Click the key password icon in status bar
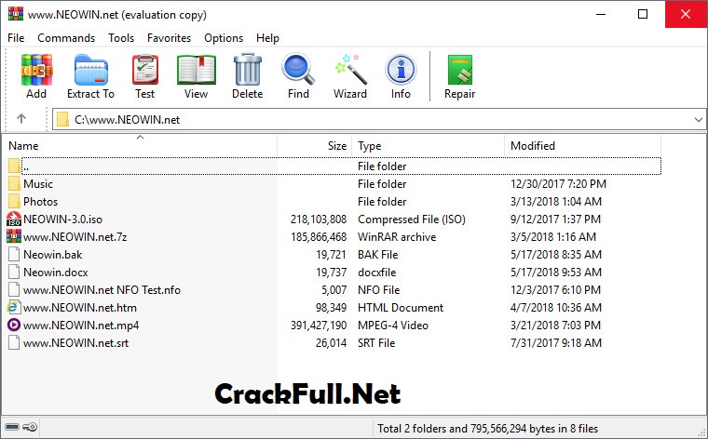The image size is (708, 439). tap(30, 427)
